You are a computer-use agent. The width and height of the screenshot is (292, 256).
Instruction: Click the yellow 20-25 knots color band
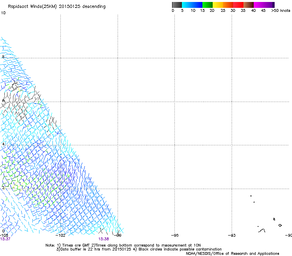pyautogui.click(x=218, y=5)
